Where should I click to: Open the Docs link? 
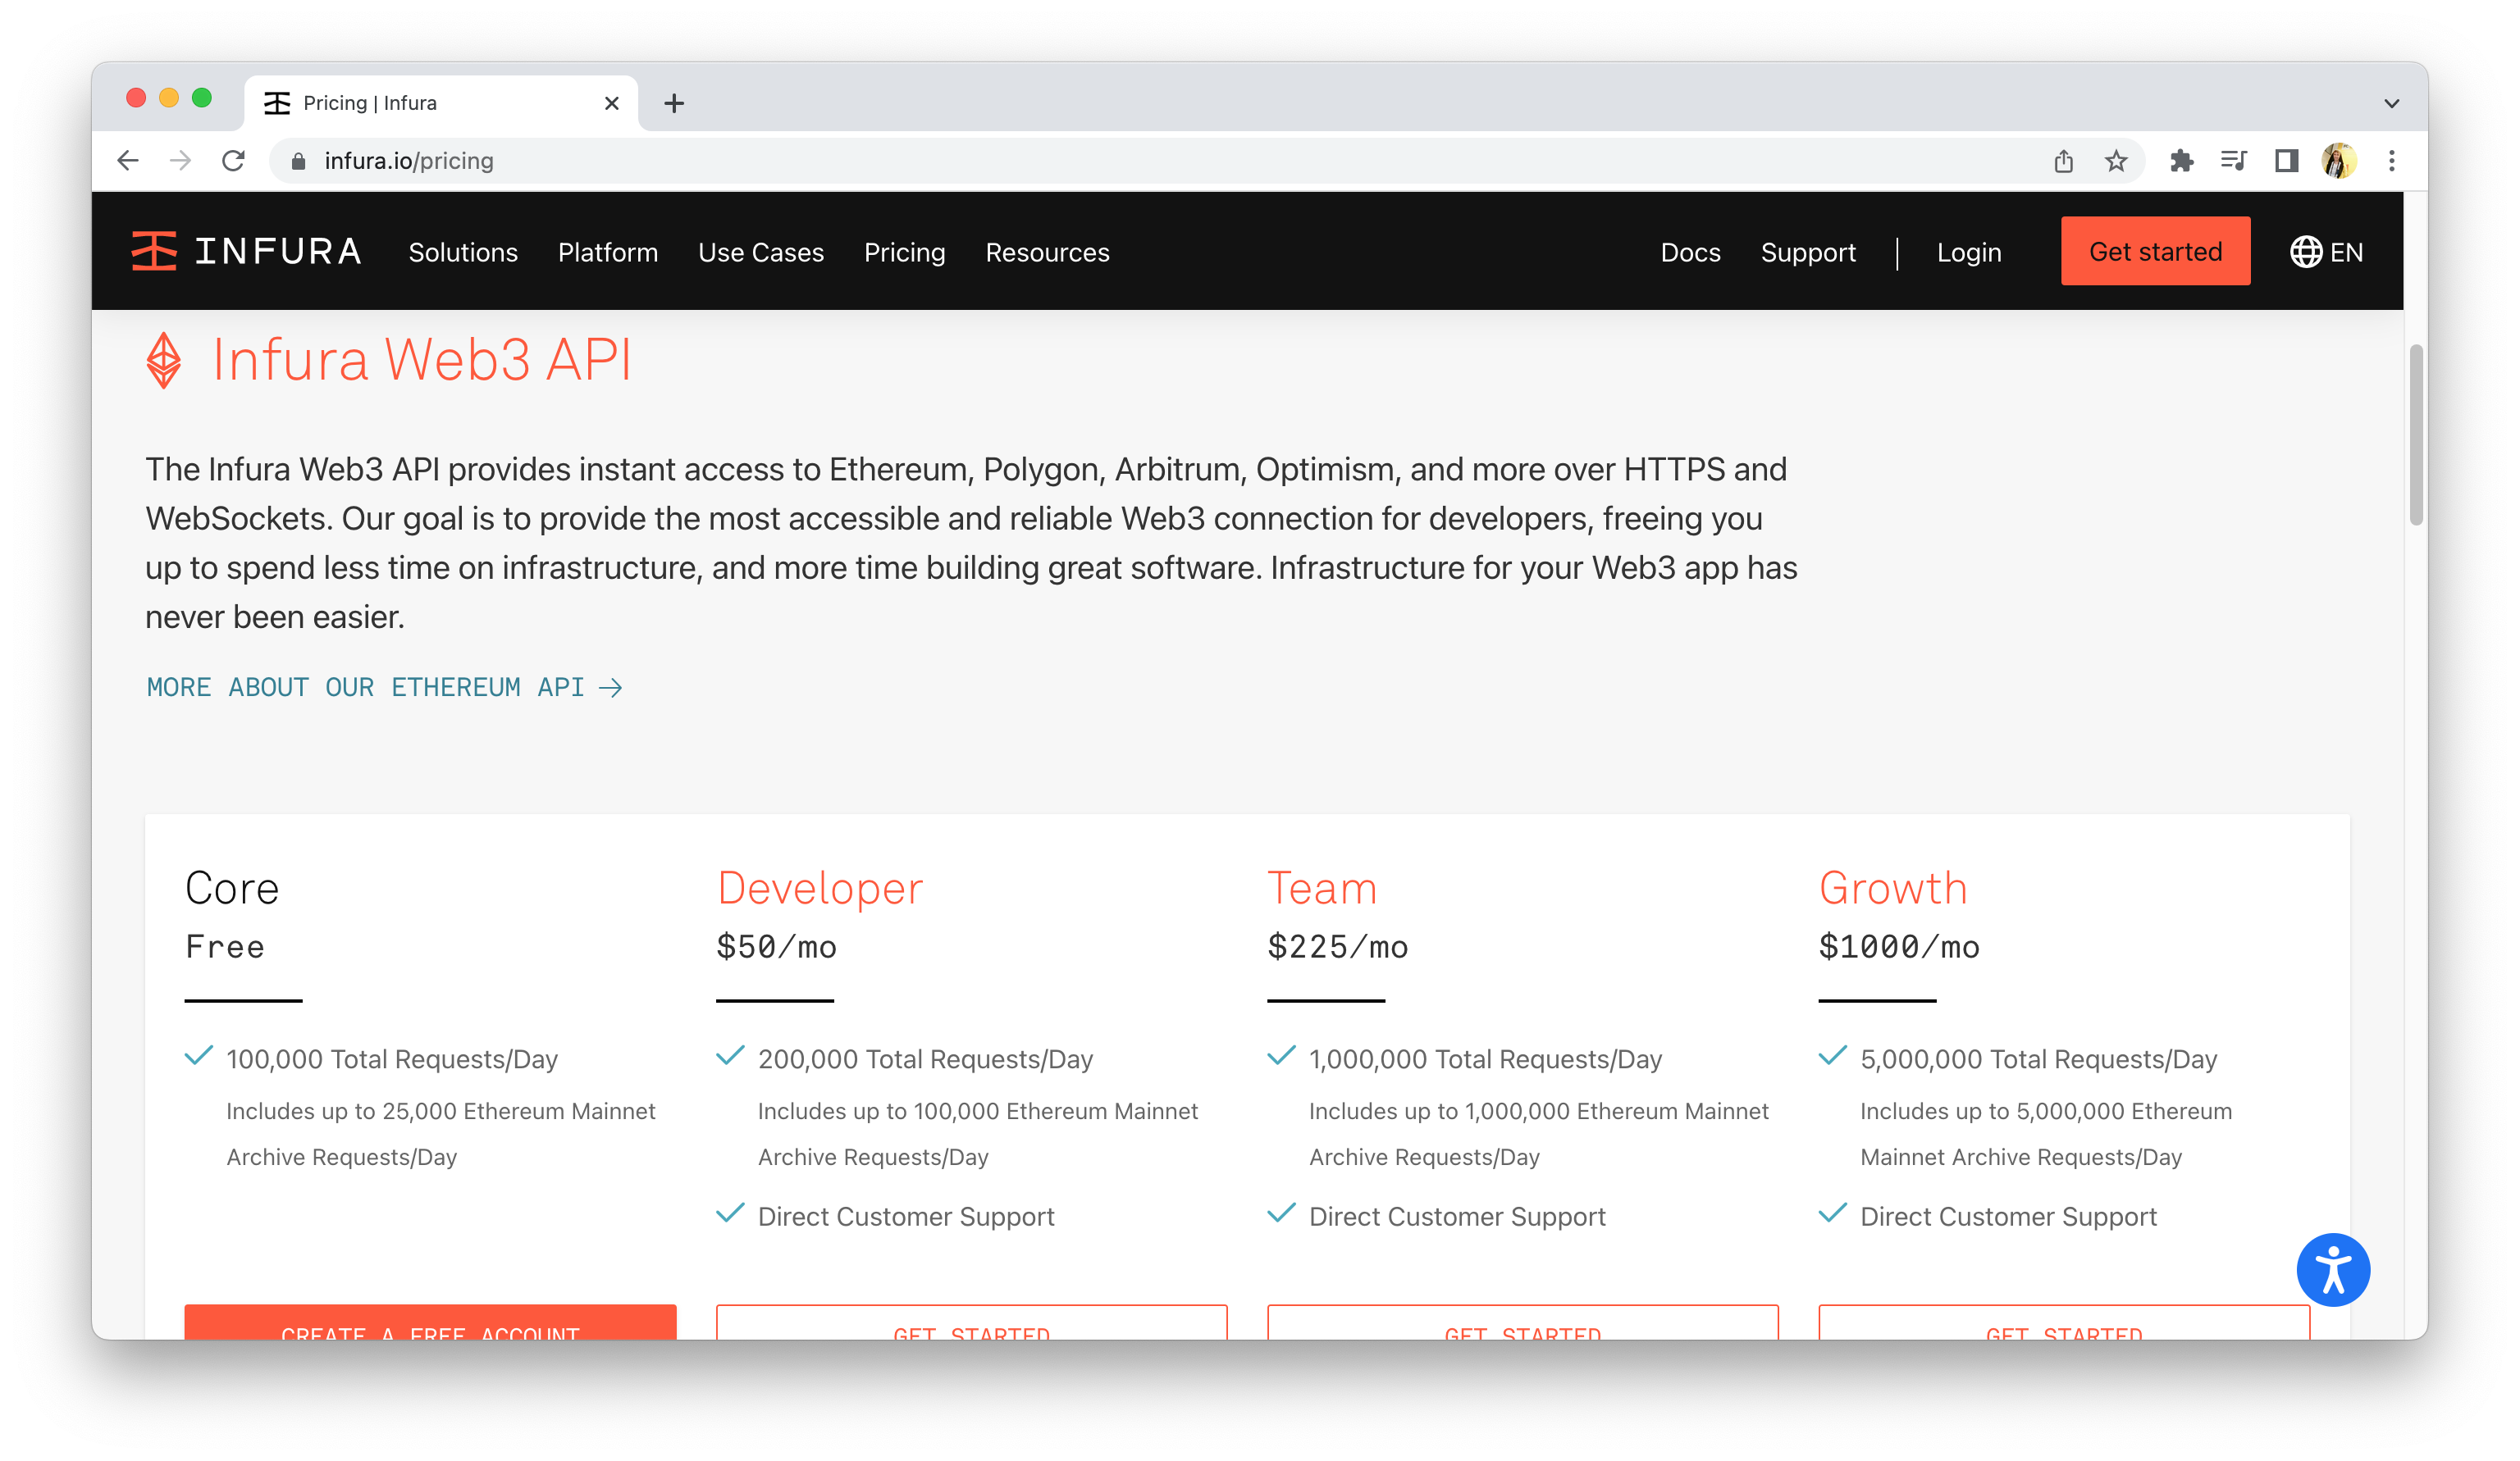tap(1690, 252)
